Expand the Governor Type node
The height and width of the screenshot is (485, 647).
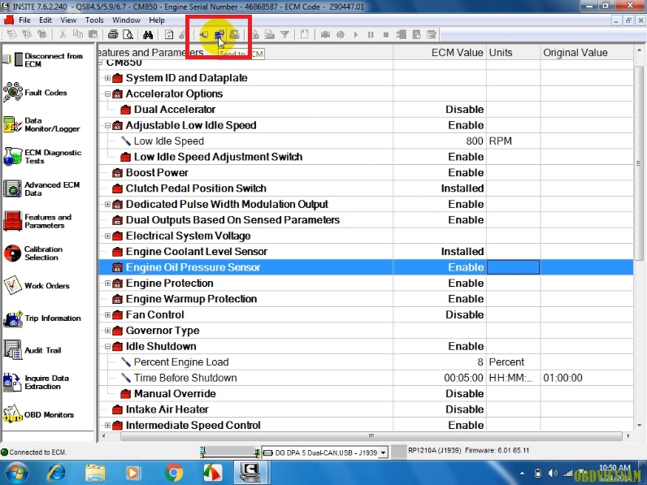[107, 331]
